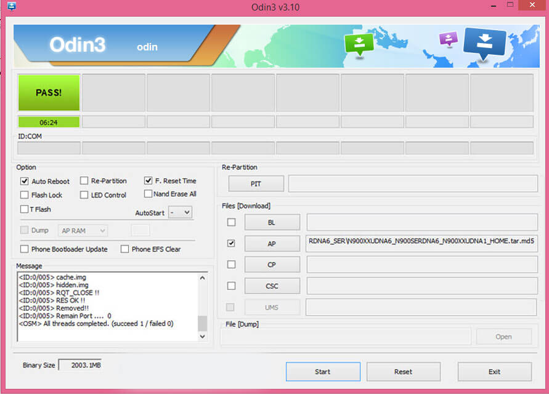This screenshot has width=549, height=395.
Task: Click the 'RES OK !!' log line
Action: pos(52,300)
